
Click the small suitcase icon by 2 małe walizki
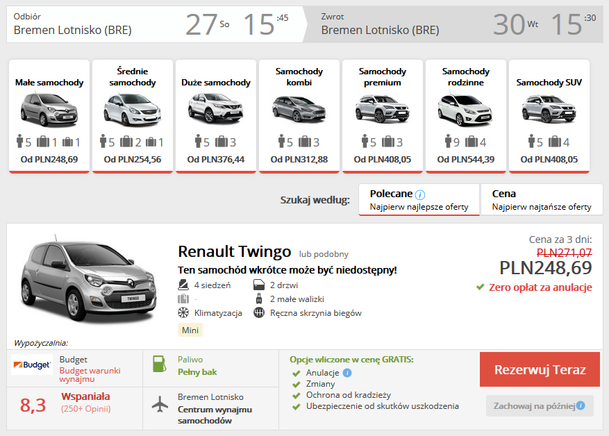coord(259,299)
